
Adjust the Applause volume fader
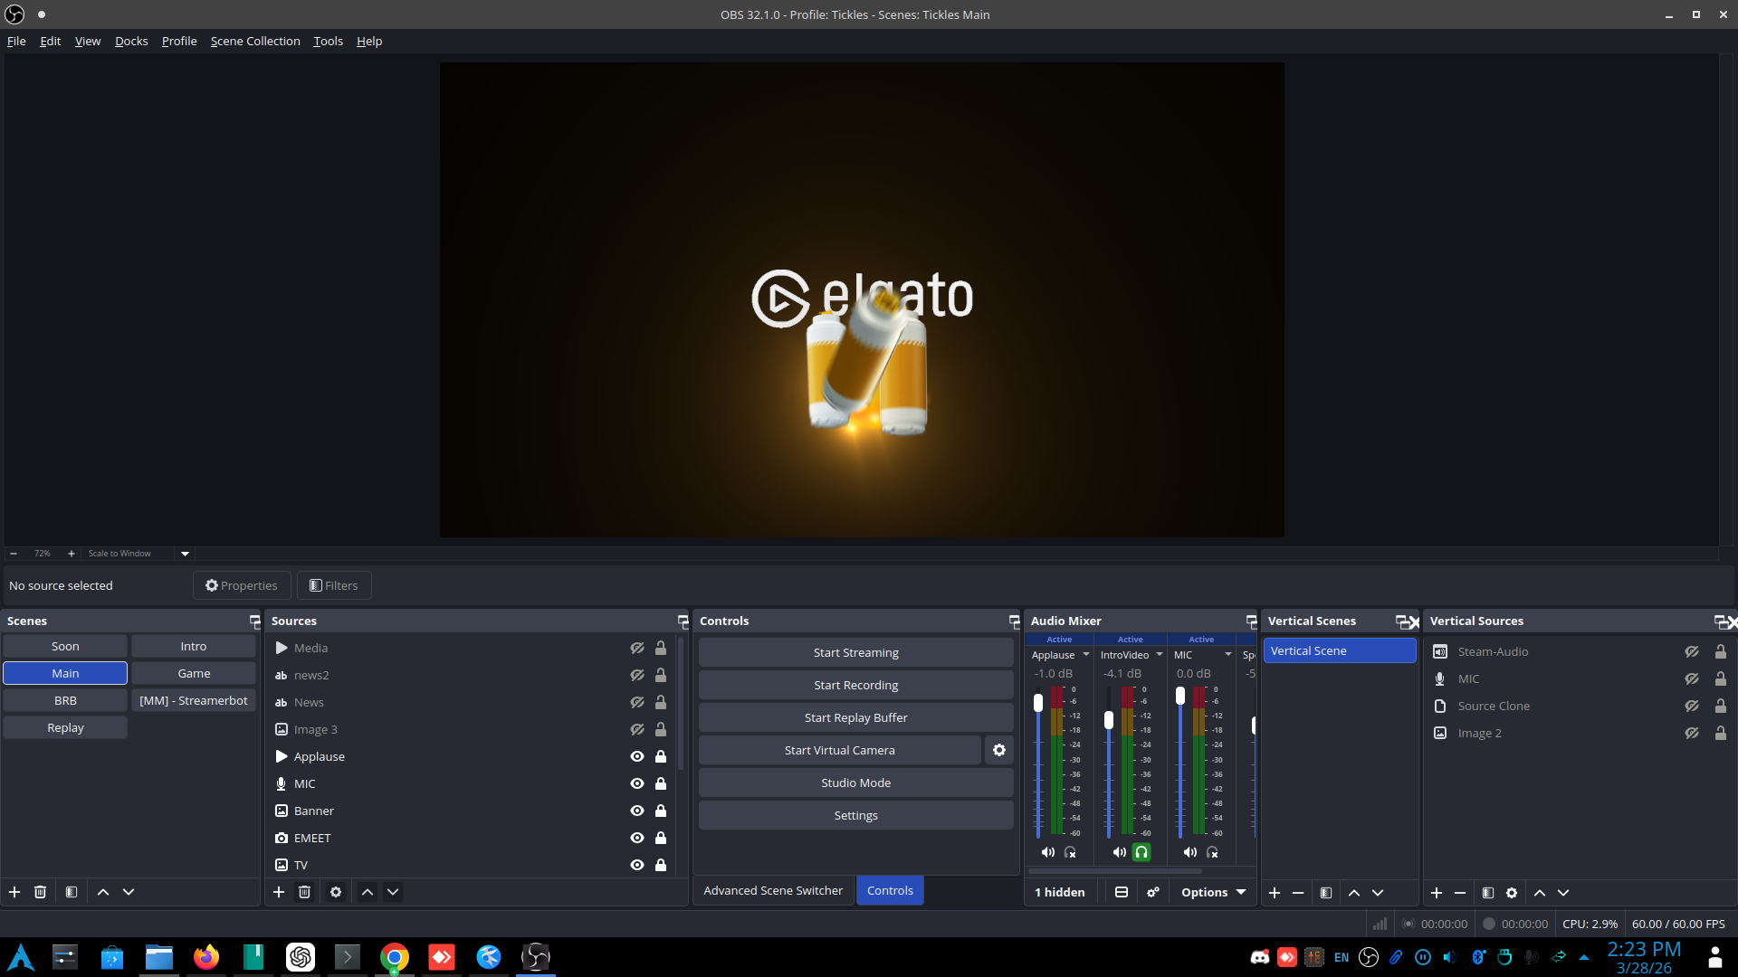pyautogui.click(x=1038, y=702)
